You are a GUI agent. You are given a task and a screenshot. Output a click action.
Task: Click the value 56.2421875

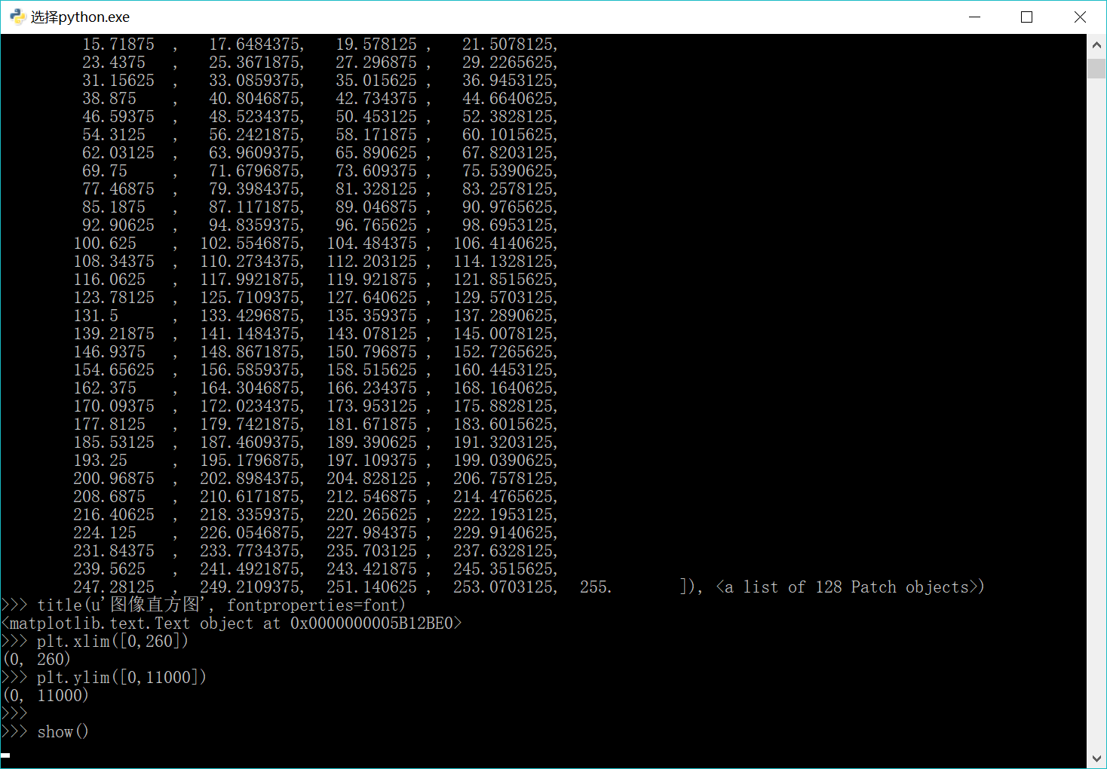tap(254, 134)
